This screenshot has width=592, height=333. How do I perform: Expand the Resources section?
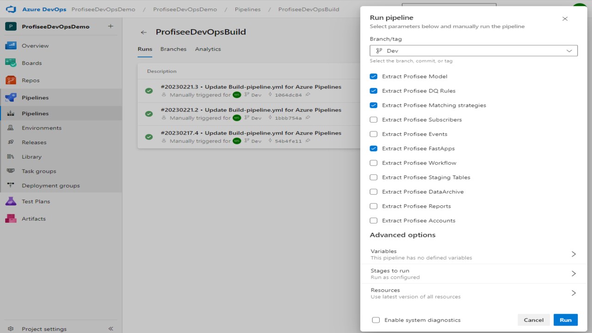point(474,293)
